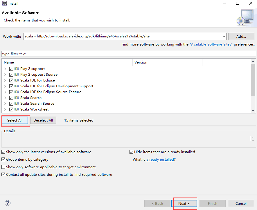Select the Scala IDE for Eclipse row text
The image size is (257, 210).
click(37, 80)
